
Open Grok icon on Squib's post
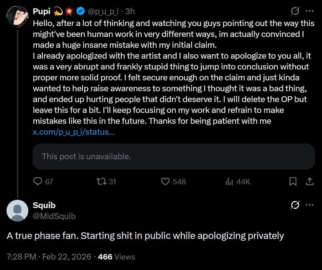click(295, 205)
